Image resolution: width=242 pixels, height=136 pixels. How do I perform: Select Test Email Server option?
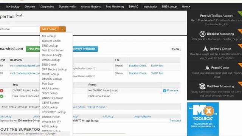click(53, 50)
